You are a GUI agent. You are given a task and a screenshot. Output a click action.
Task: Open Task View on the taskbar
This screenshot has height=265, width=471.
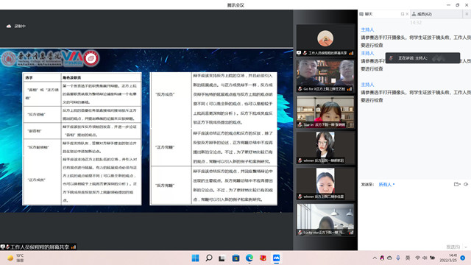pos(222,258)
